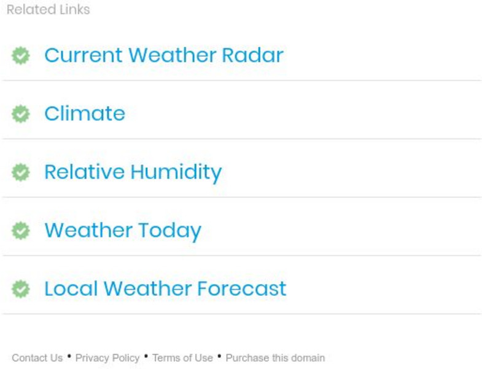The height and width of the screenshot is (369, 482).
Task: Click the green checkmark badge next to Climate
Action: pyautogui.click(x=21, y=114)
